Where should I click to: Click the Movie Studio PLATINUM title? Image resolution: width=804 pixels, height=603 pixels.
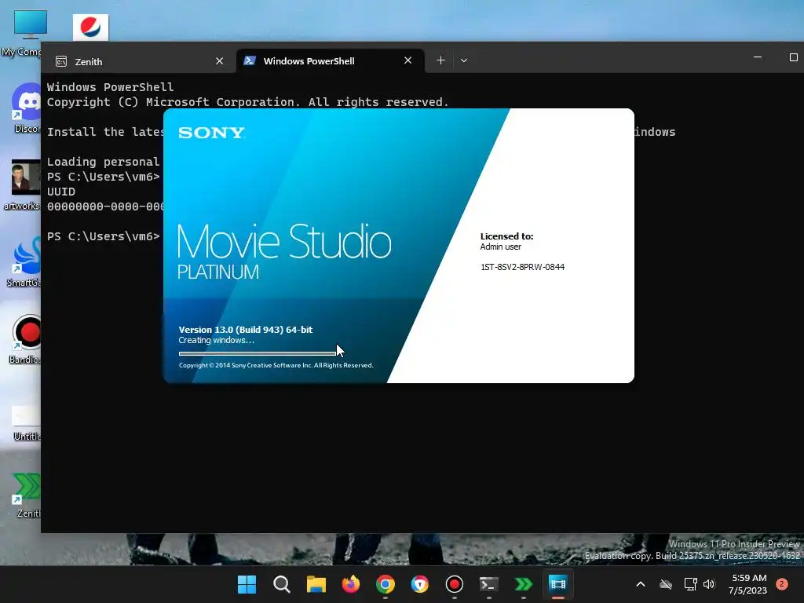284,251
